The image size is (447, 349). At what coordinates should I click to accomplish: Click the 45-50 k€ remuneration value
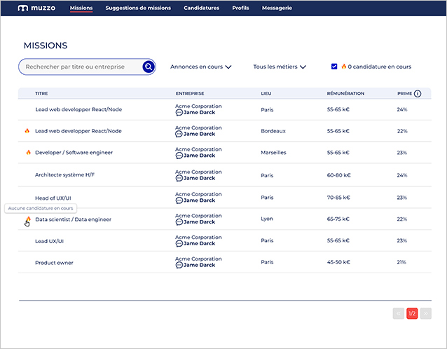pyautogui.click(x=338, y=262)
